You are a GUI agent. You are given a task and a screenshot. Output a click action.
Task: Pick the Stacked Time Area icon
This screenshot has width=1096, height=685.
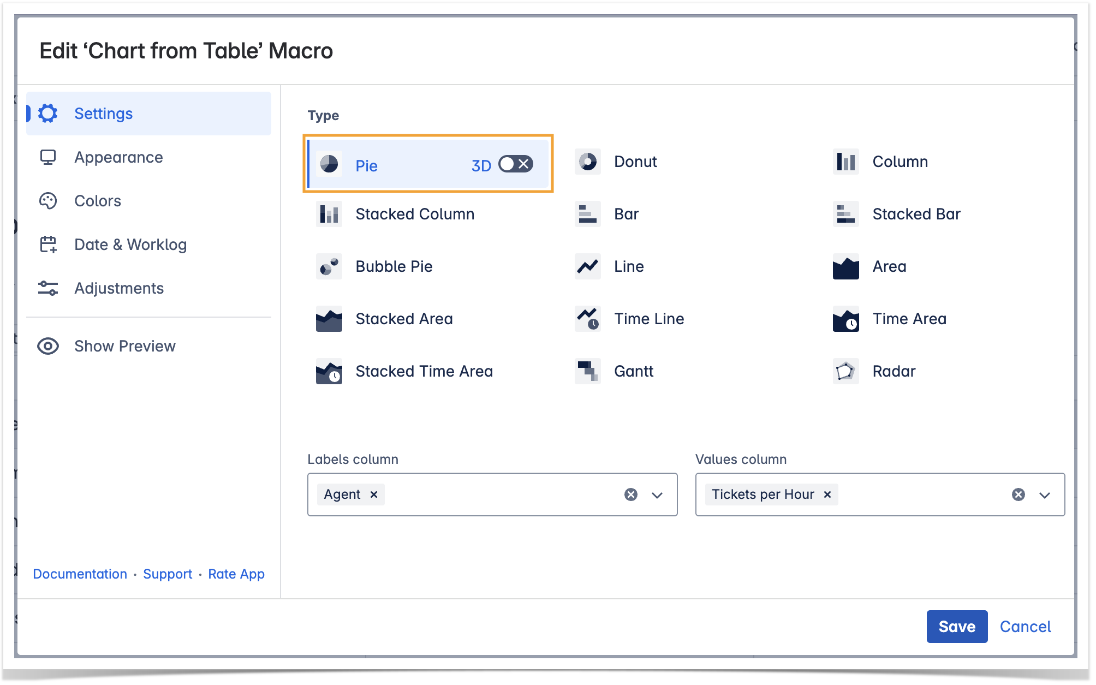point(329,371)
